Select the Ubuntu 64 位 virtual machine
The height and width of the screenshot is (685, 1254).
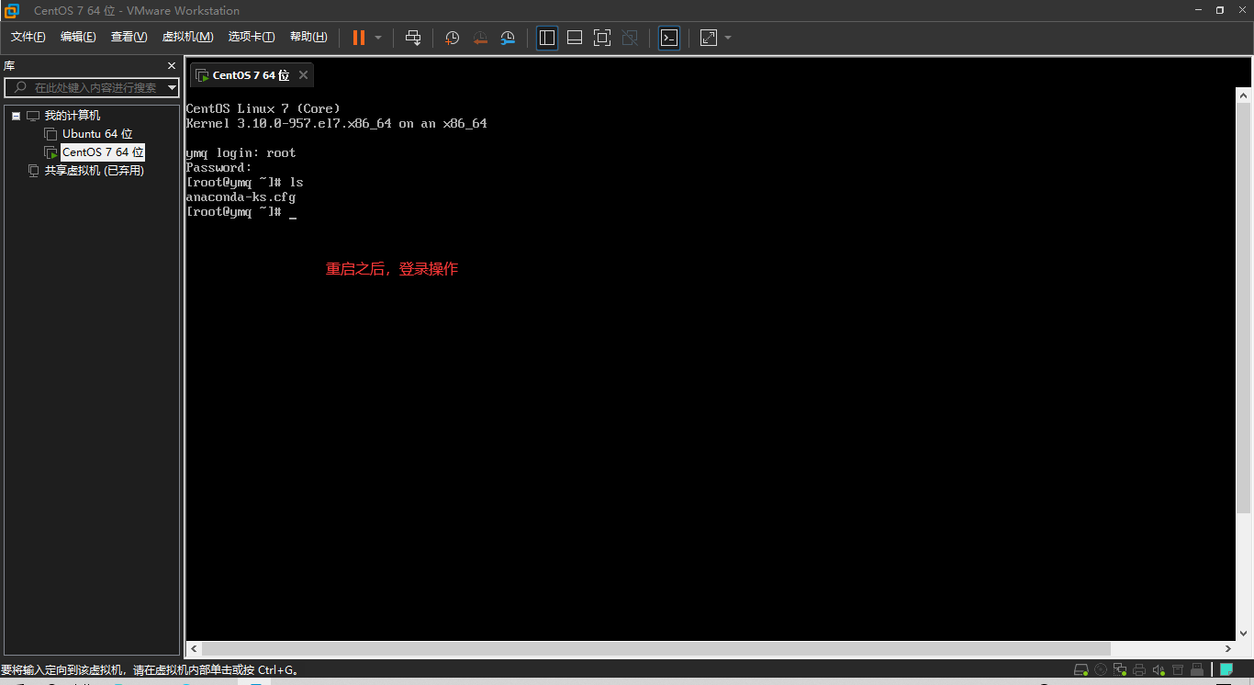coord(97,134)
